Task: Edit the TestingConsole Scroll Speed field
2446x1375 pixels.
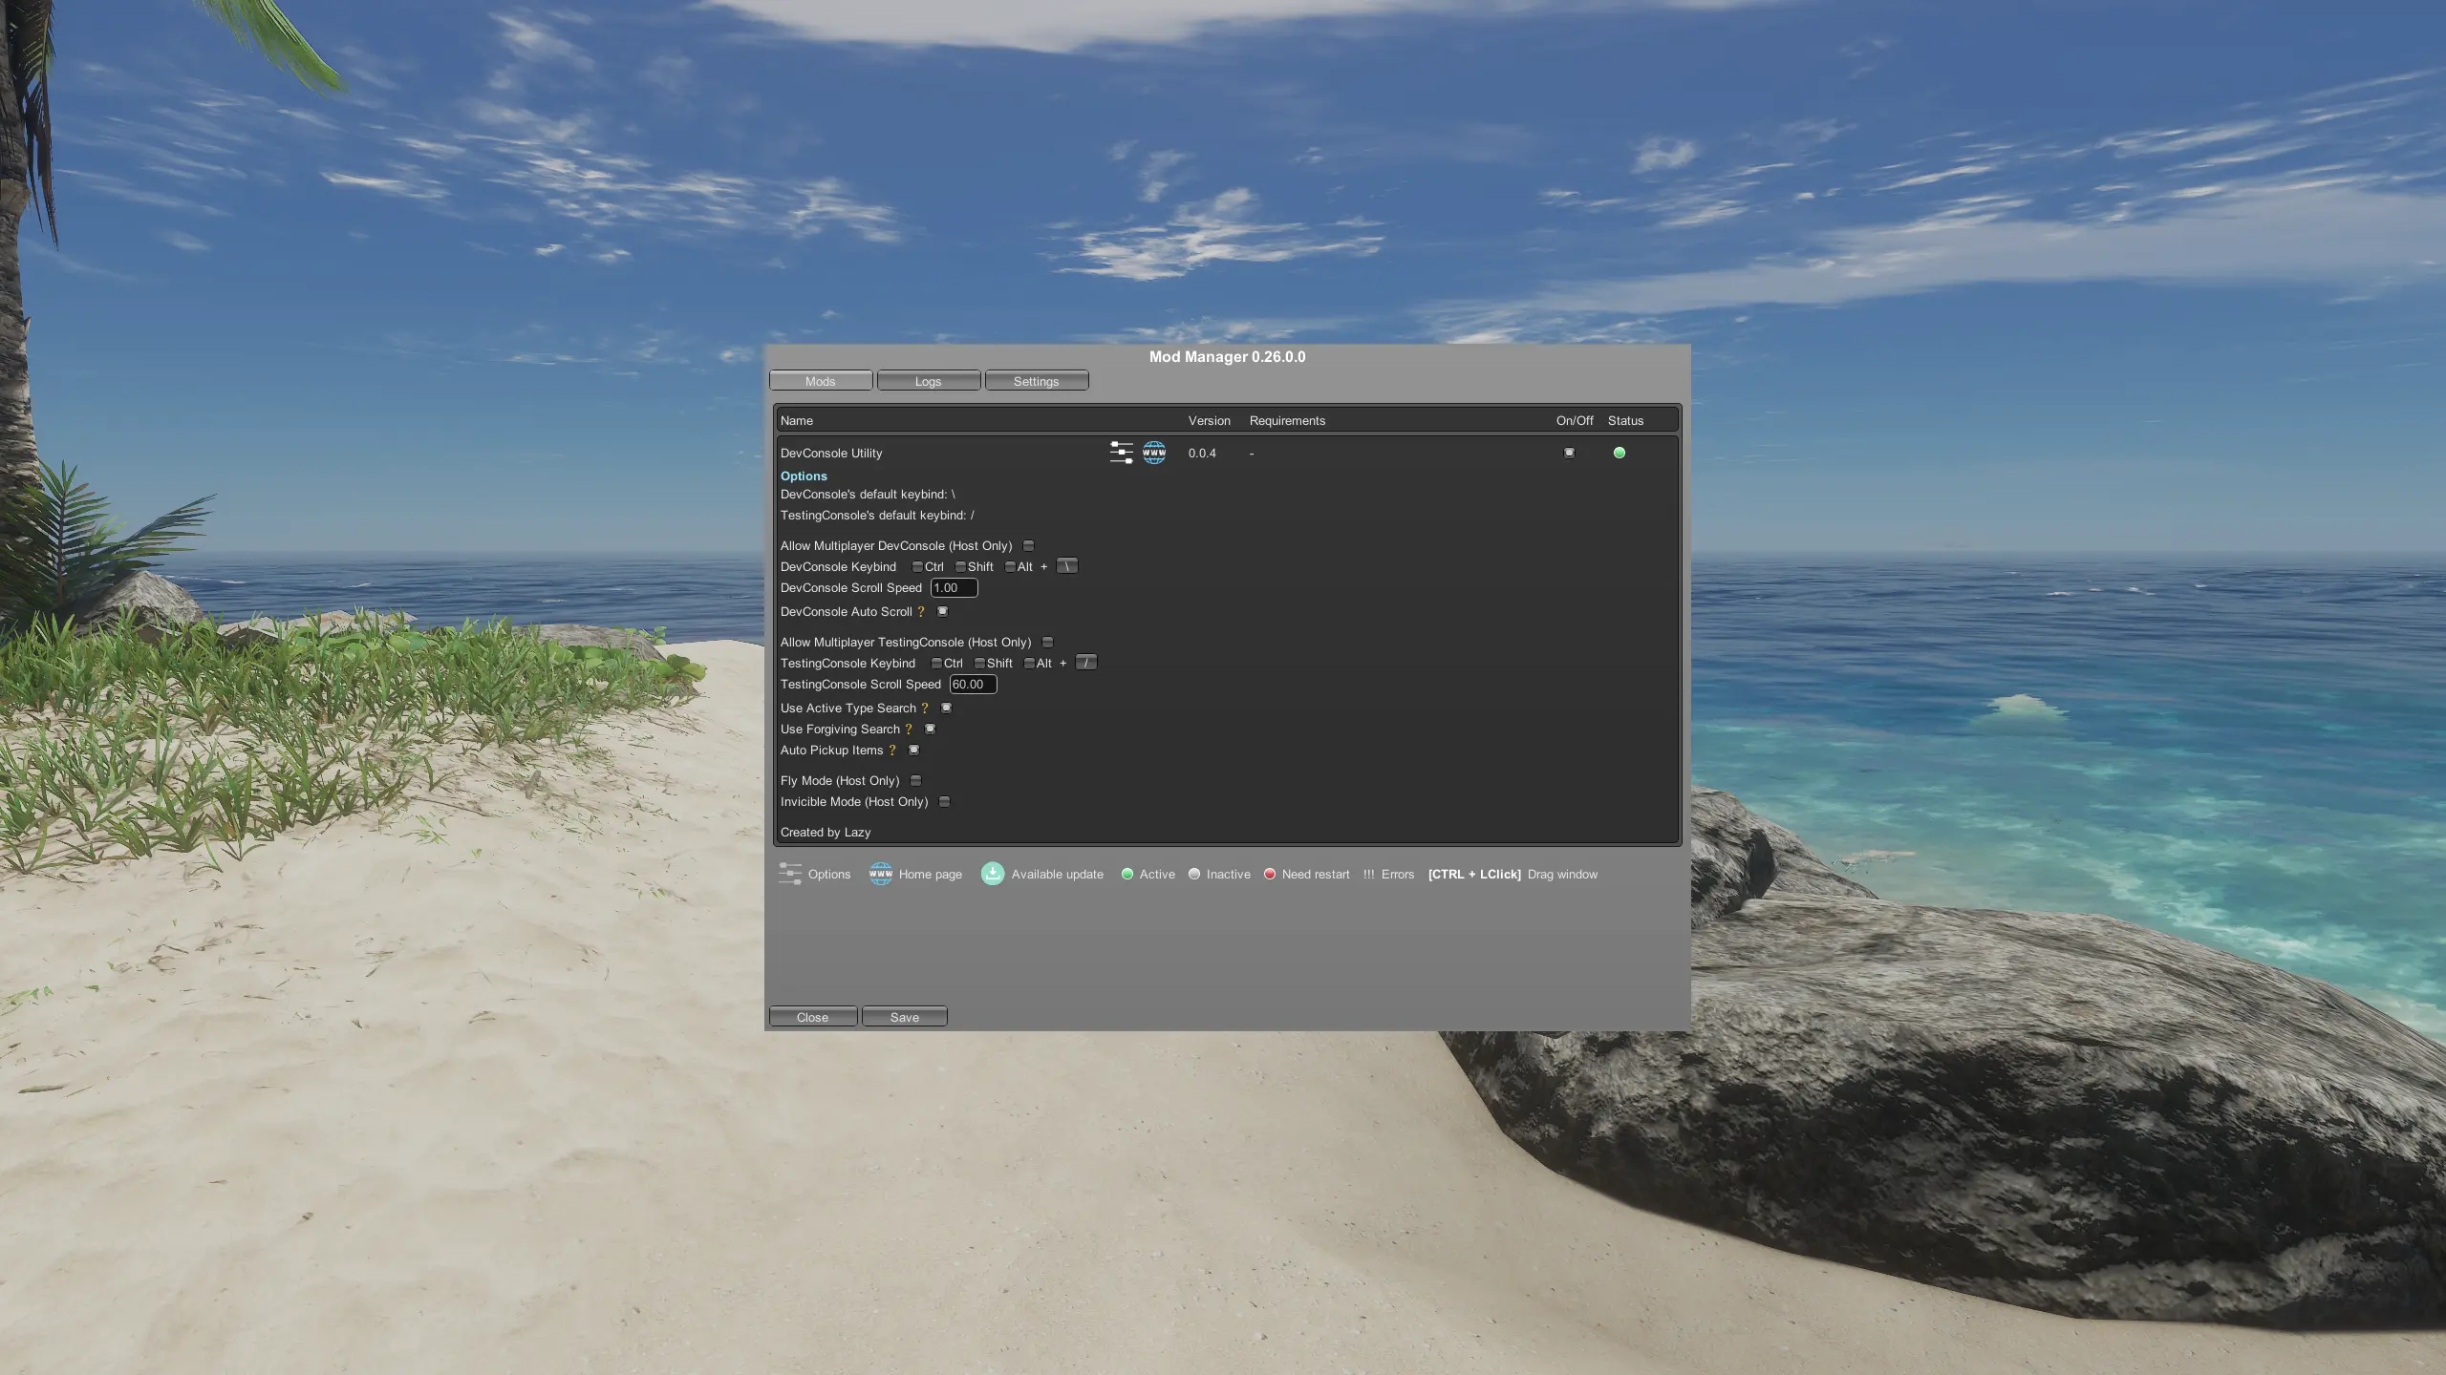Action: coord(974,685)
